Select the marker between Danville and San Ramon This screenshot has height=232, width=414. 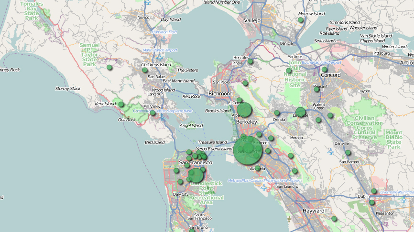coord(348,153)
